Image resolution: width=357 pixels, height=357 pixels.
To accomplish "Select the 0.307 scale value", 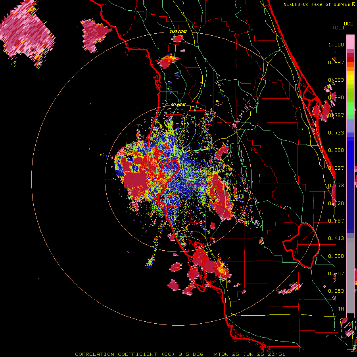I will click(x=336, y=274).
